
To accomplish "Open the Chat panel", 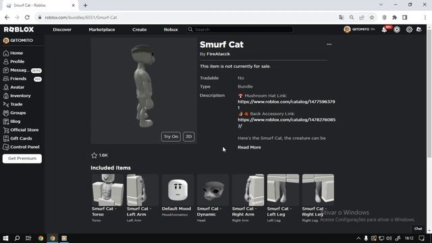I will coord(418,229).
